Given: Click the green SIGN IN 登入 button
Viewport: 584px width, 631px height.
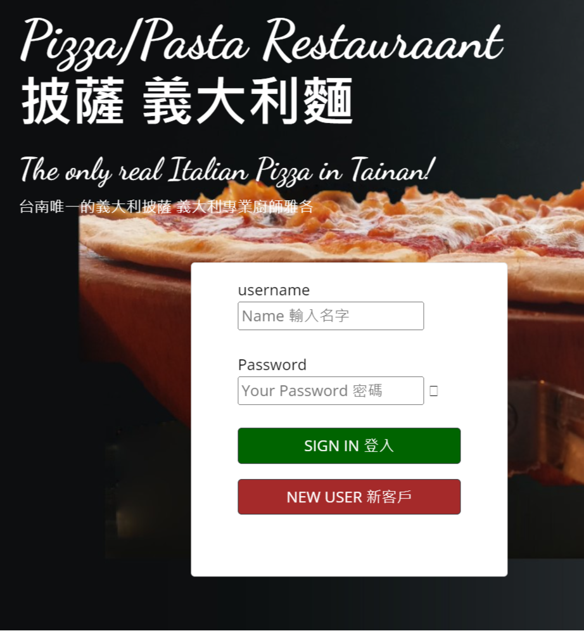Looking at the screenshot, I should (349, 446).
